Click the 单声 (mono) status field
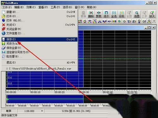 click(9, 111)
